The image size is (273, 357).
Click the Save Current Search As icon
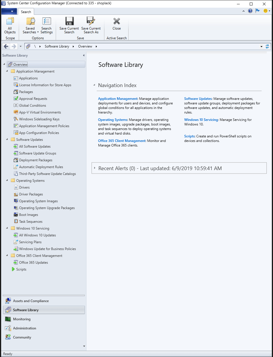coord(91,21)
